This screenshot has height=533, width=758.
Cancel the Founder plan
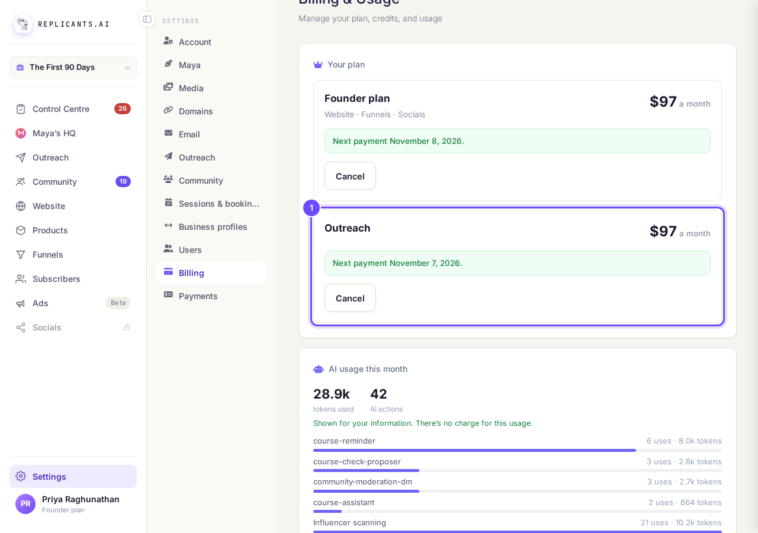[350, 176]
